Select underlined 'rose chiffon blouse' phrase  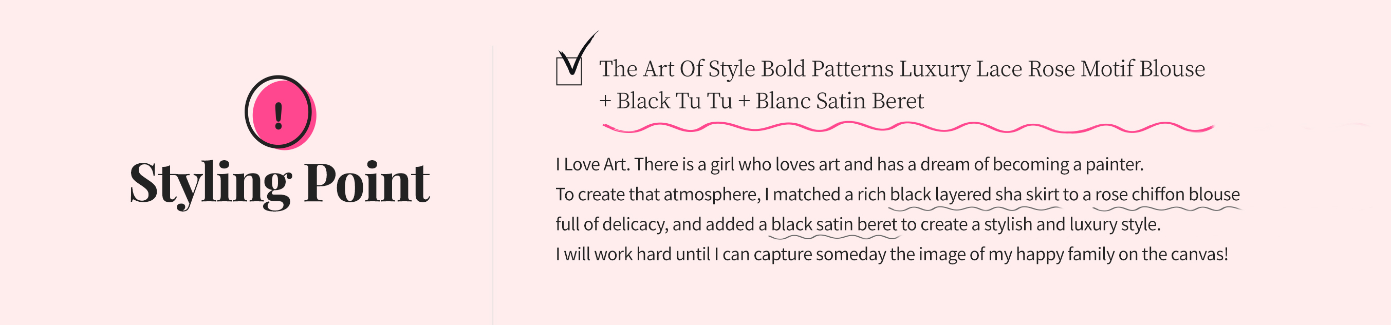(1167, 195)
